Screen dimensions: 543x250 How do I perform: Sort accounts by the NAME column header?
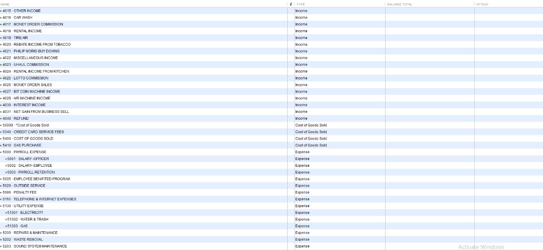pyautogui.click(x=5, y=4)
